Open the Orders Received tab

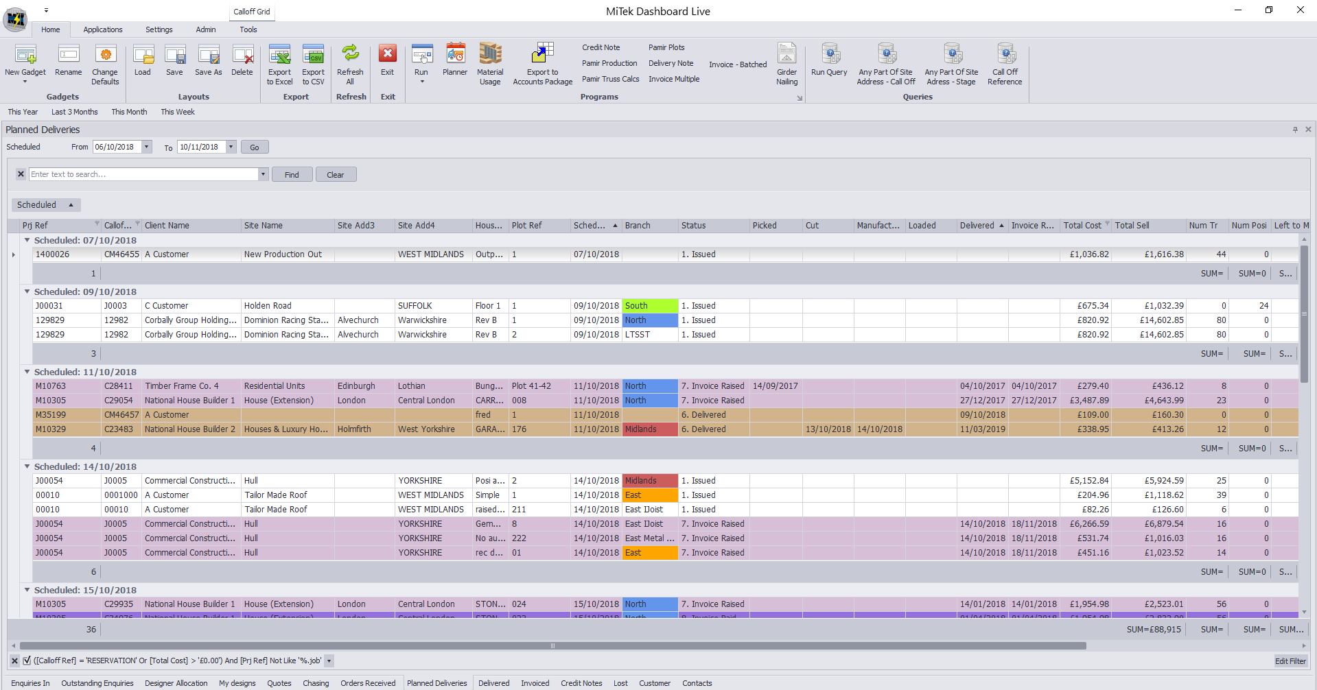pyautogui.click(x=368, y=683)
